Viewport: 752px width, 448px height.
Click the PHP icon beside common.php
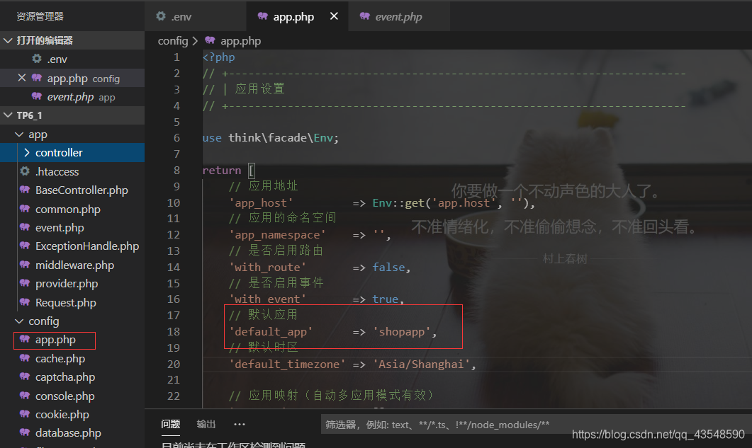(x=25, y=209)
